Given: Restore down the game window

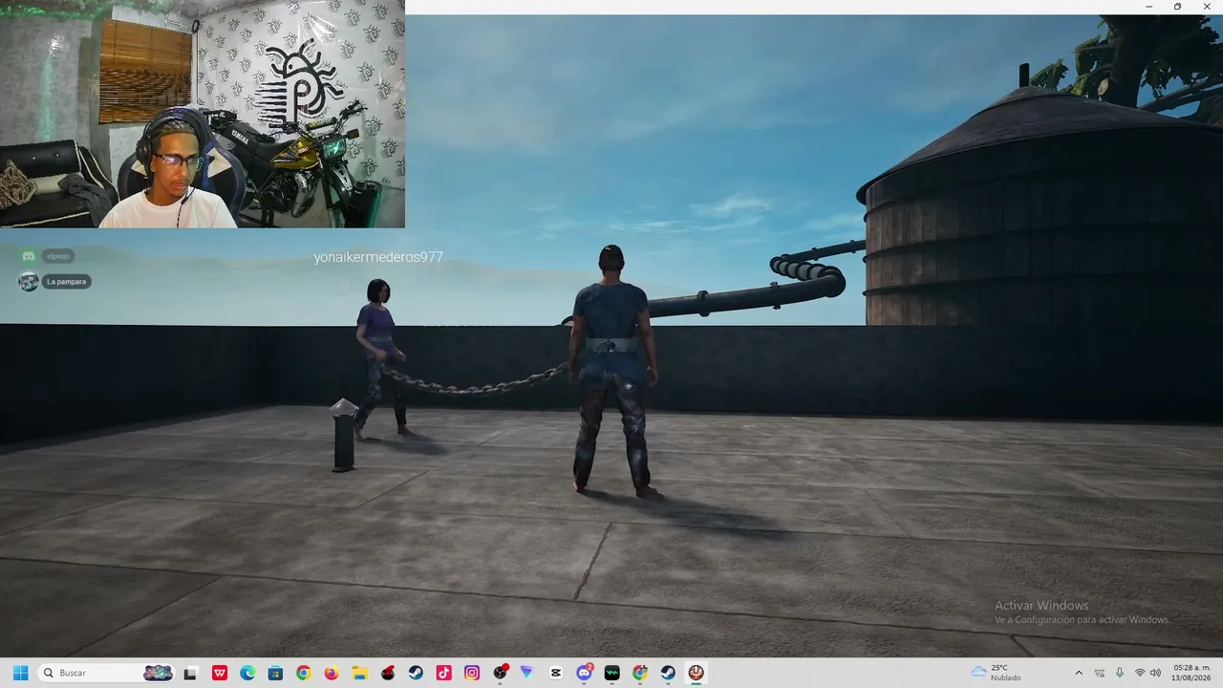Looking at the screenshot, I should point(1177,7).
